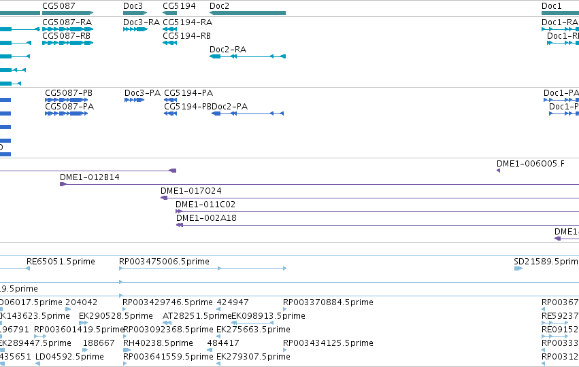Viewport: 579px width, 367px height.
Task: Click the DME1-012B14 clone start arrow
Action: [63, 184]
